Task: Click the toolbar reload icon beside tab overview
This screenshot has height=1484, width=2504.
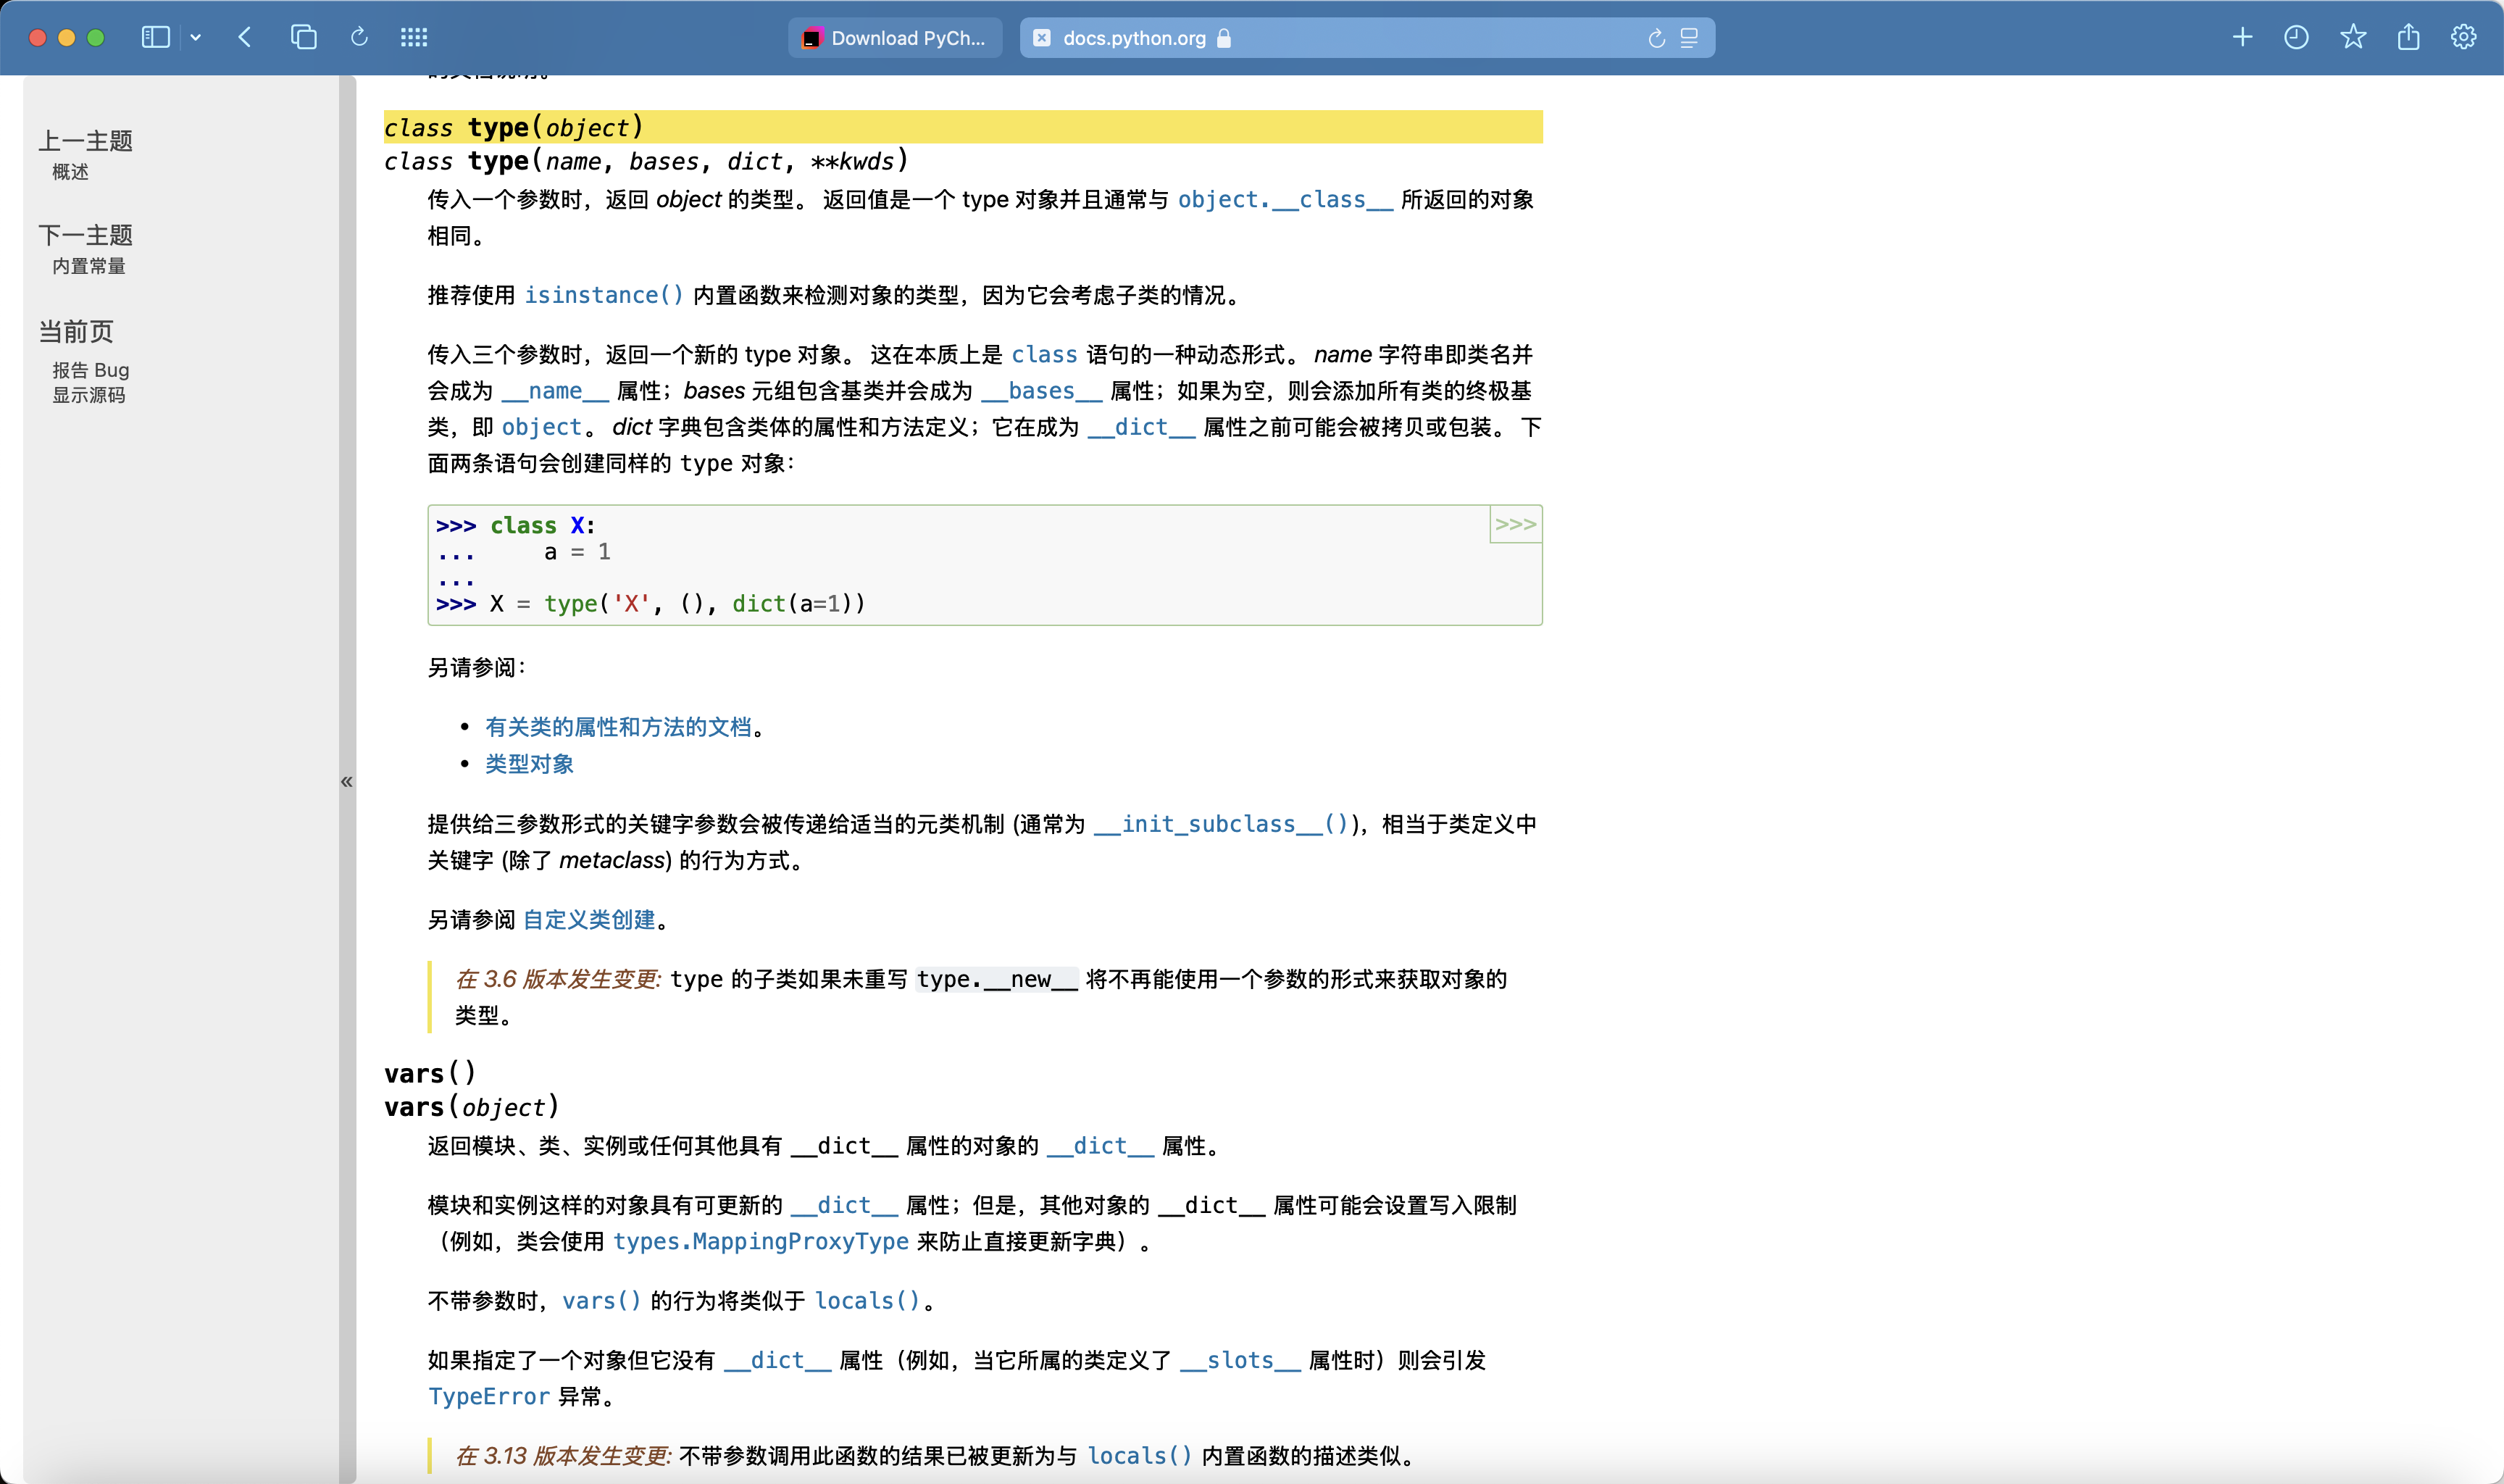Action: pos(360,37)
